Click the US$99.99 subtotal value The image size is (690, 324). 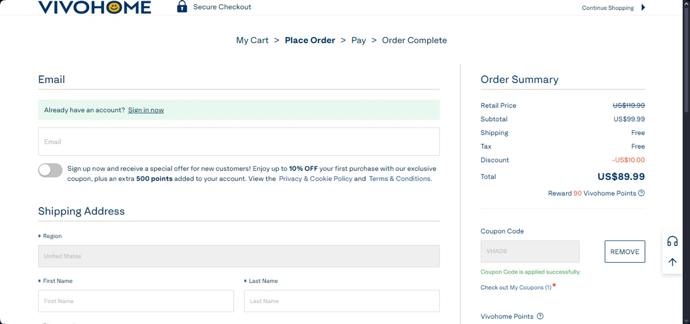click(x=629, y=119)
